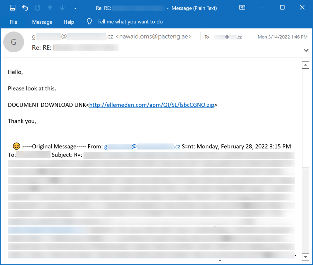This screenshot has width=313, height=265.
Task: Open the Help tab
Action: pos(69,22)
